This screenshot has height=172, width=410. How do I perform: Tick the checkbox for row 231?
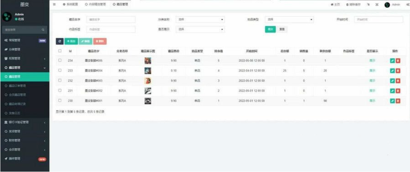pos(60,90)
